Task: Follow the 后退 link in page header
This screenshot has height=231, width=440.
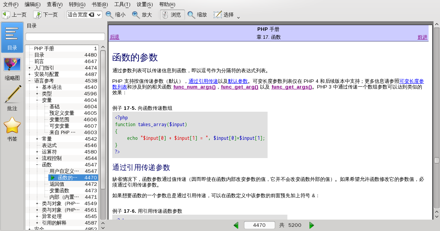Action: click(x=115, y=37)
